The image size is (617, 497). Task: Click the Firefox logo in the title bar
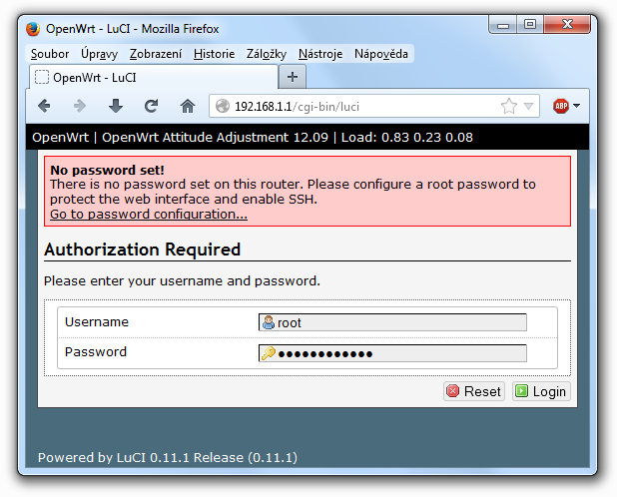[x=33, y=29]
